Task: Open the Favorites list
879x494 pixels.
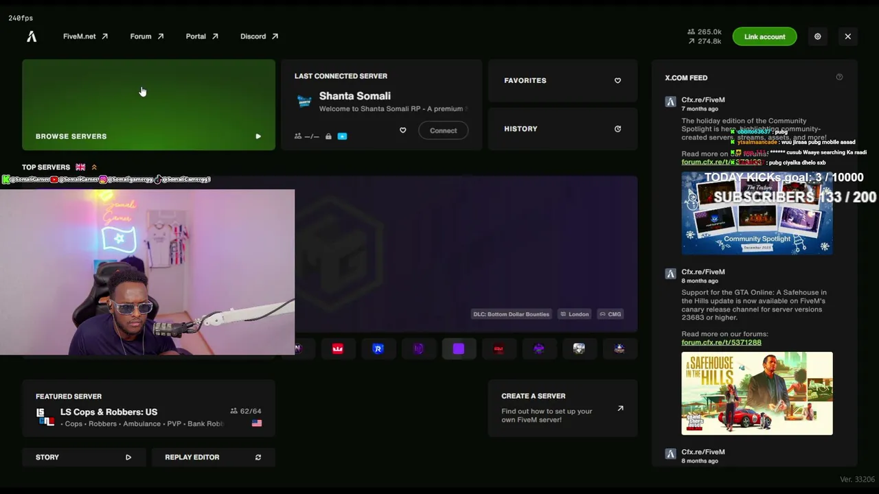Action: tap(562, 81)
